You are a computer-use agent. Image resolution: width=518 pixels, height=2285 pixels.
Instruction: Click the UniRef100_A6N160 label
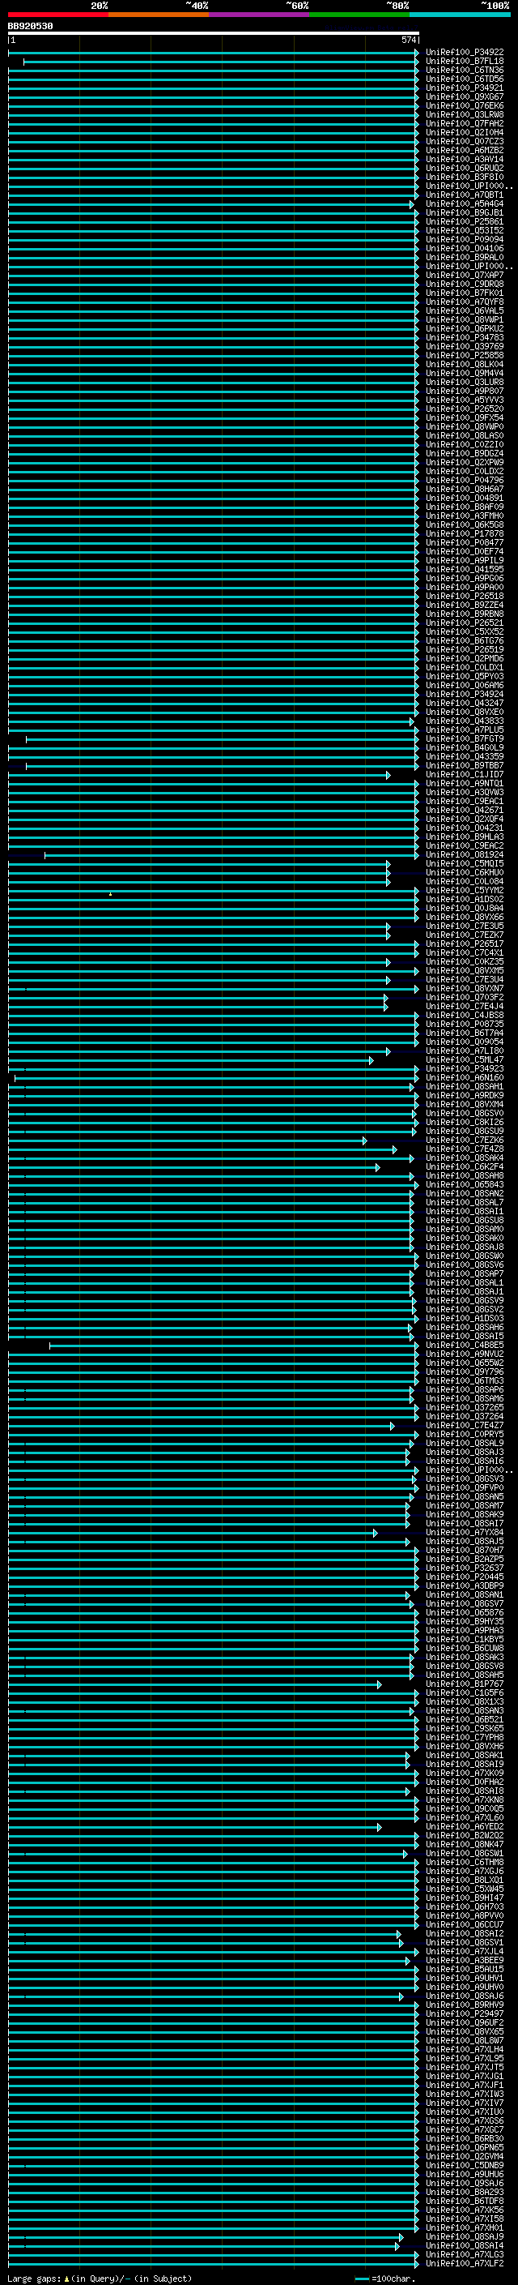(464, 1079)
